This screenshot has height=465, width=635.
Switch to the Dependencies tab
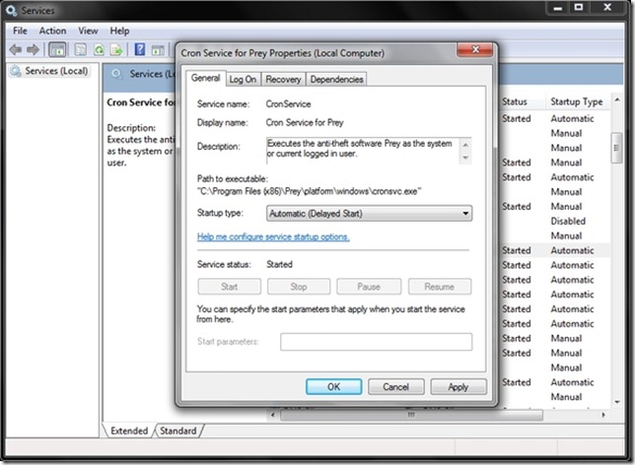[x=336, y=80]
